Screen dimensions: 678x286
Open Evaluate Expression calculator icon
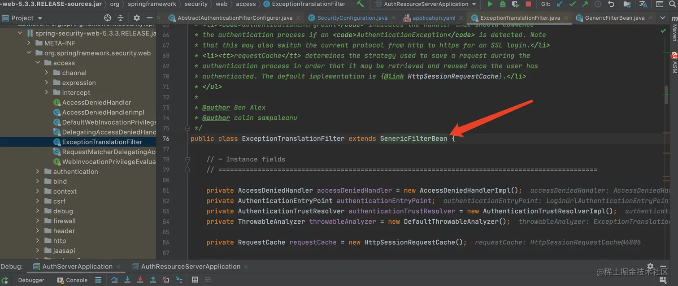pyautogui.click(x=195, y=280)
